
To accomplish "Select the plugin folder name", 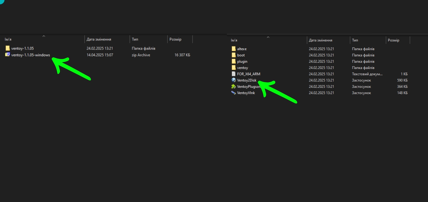I will pos(242,61).
